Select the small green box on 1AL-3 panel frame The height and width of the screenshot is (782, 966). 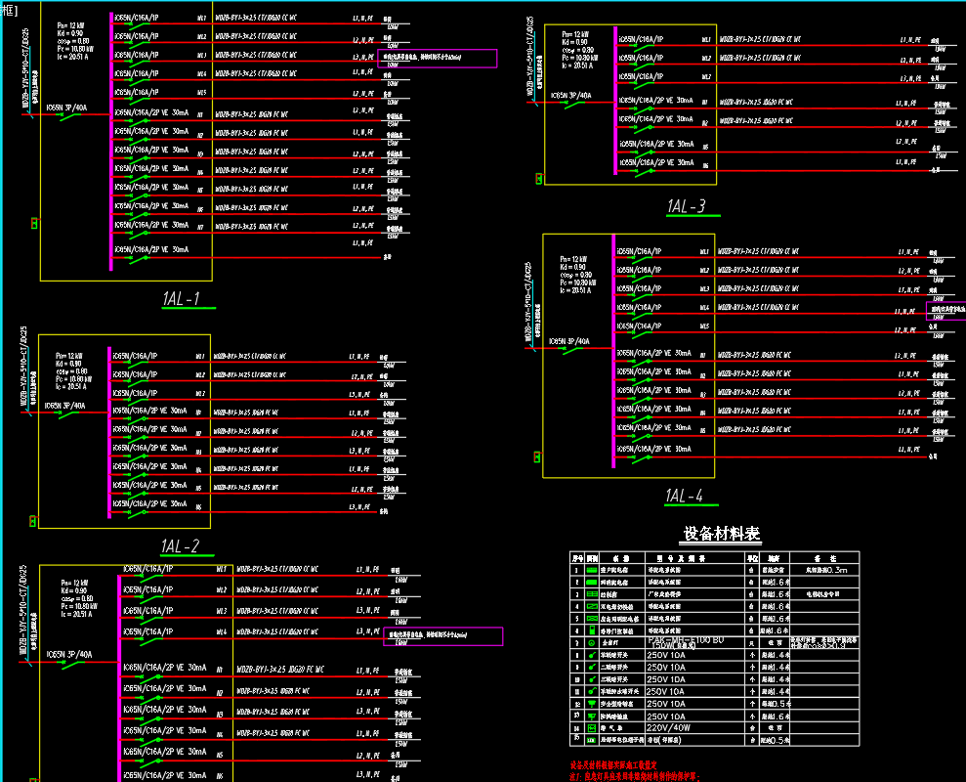coord(538,178)
